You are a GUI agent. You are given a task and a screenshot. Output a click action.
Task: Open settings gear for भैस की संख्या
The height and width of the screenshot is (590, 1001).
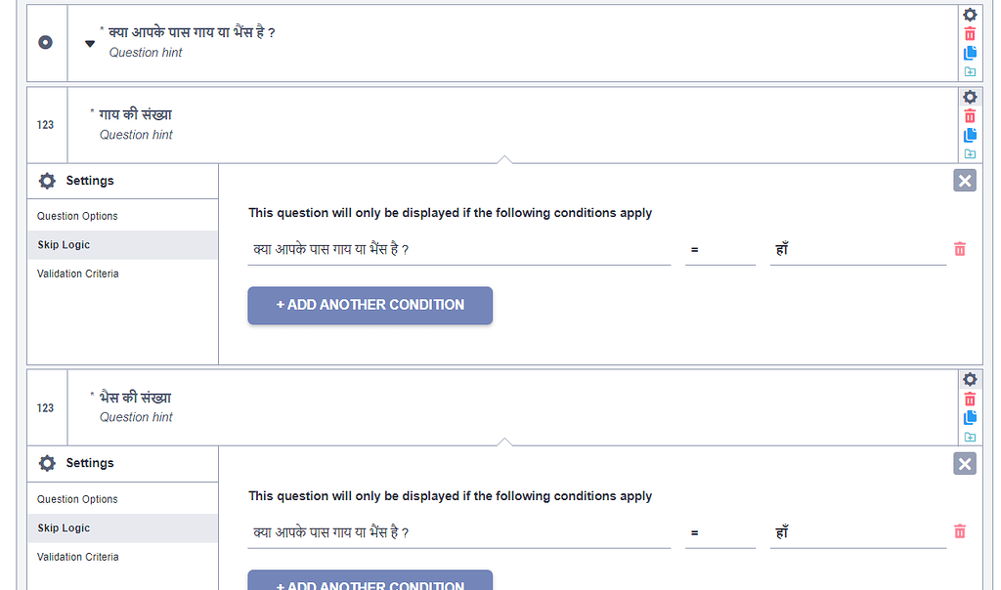(970, 379)
